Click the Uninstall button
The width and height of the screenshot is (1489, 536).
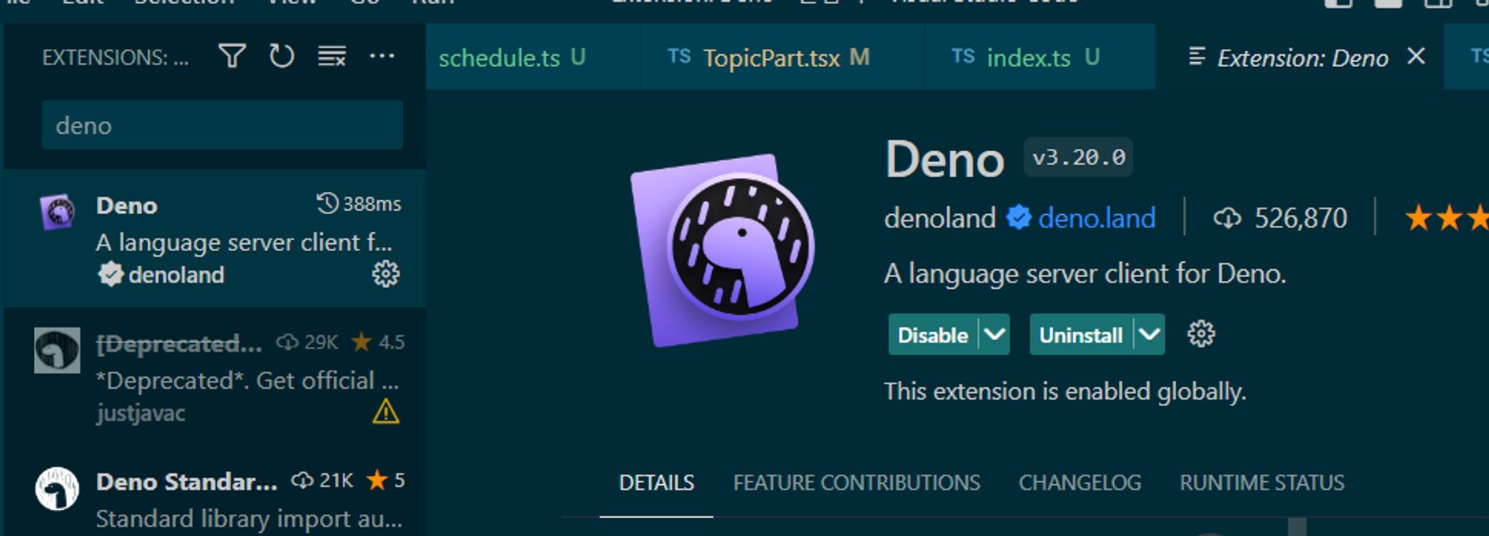coord(1081,335)
